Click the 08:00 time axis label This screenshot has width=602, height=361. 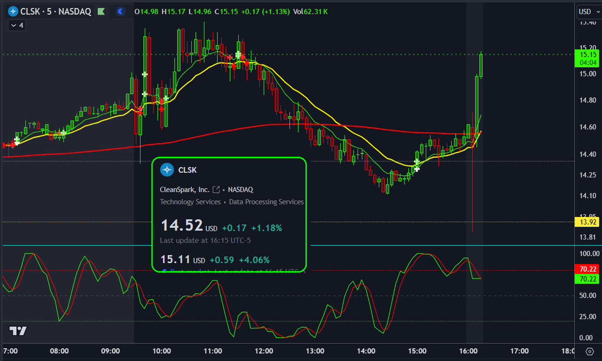(x=59, y=351)
